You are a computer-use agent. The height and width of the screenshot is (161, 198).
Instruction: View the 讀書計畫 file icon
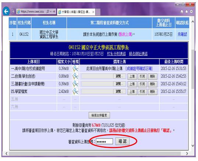(x=75, y=84)
